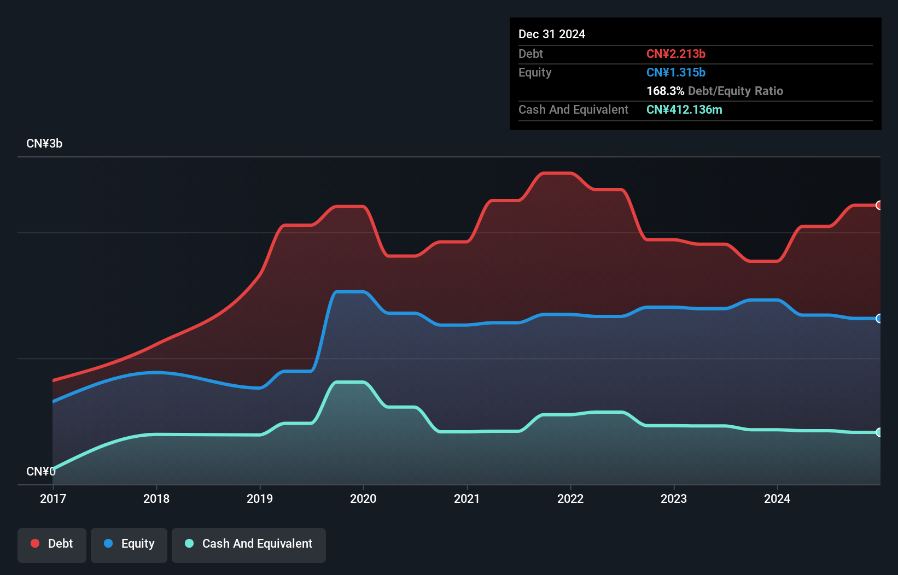898x575 pixels.
Task: Click the red Debt endpoint marker
Action: 879,206
